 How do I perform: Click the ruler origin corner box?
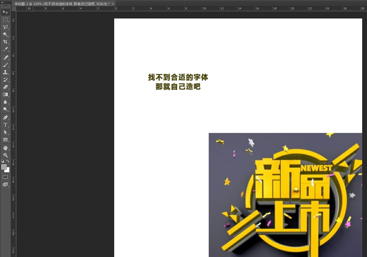coord(14,9)
